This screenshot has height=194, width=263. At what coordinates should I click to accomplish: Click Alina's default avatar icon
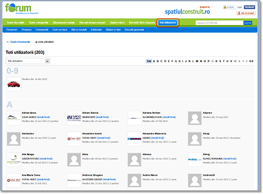click(74, 160)
